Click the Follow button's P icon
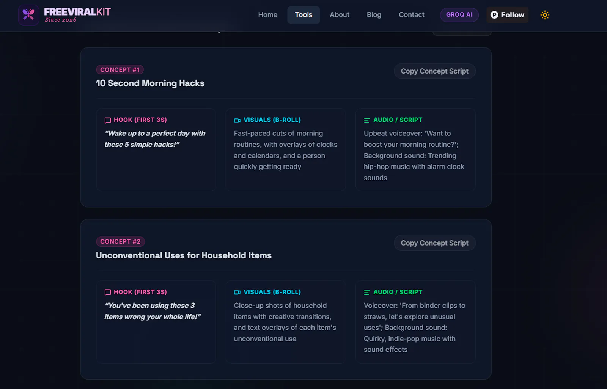Viewport: 607px width, 389px height. (x=494, y=15)
